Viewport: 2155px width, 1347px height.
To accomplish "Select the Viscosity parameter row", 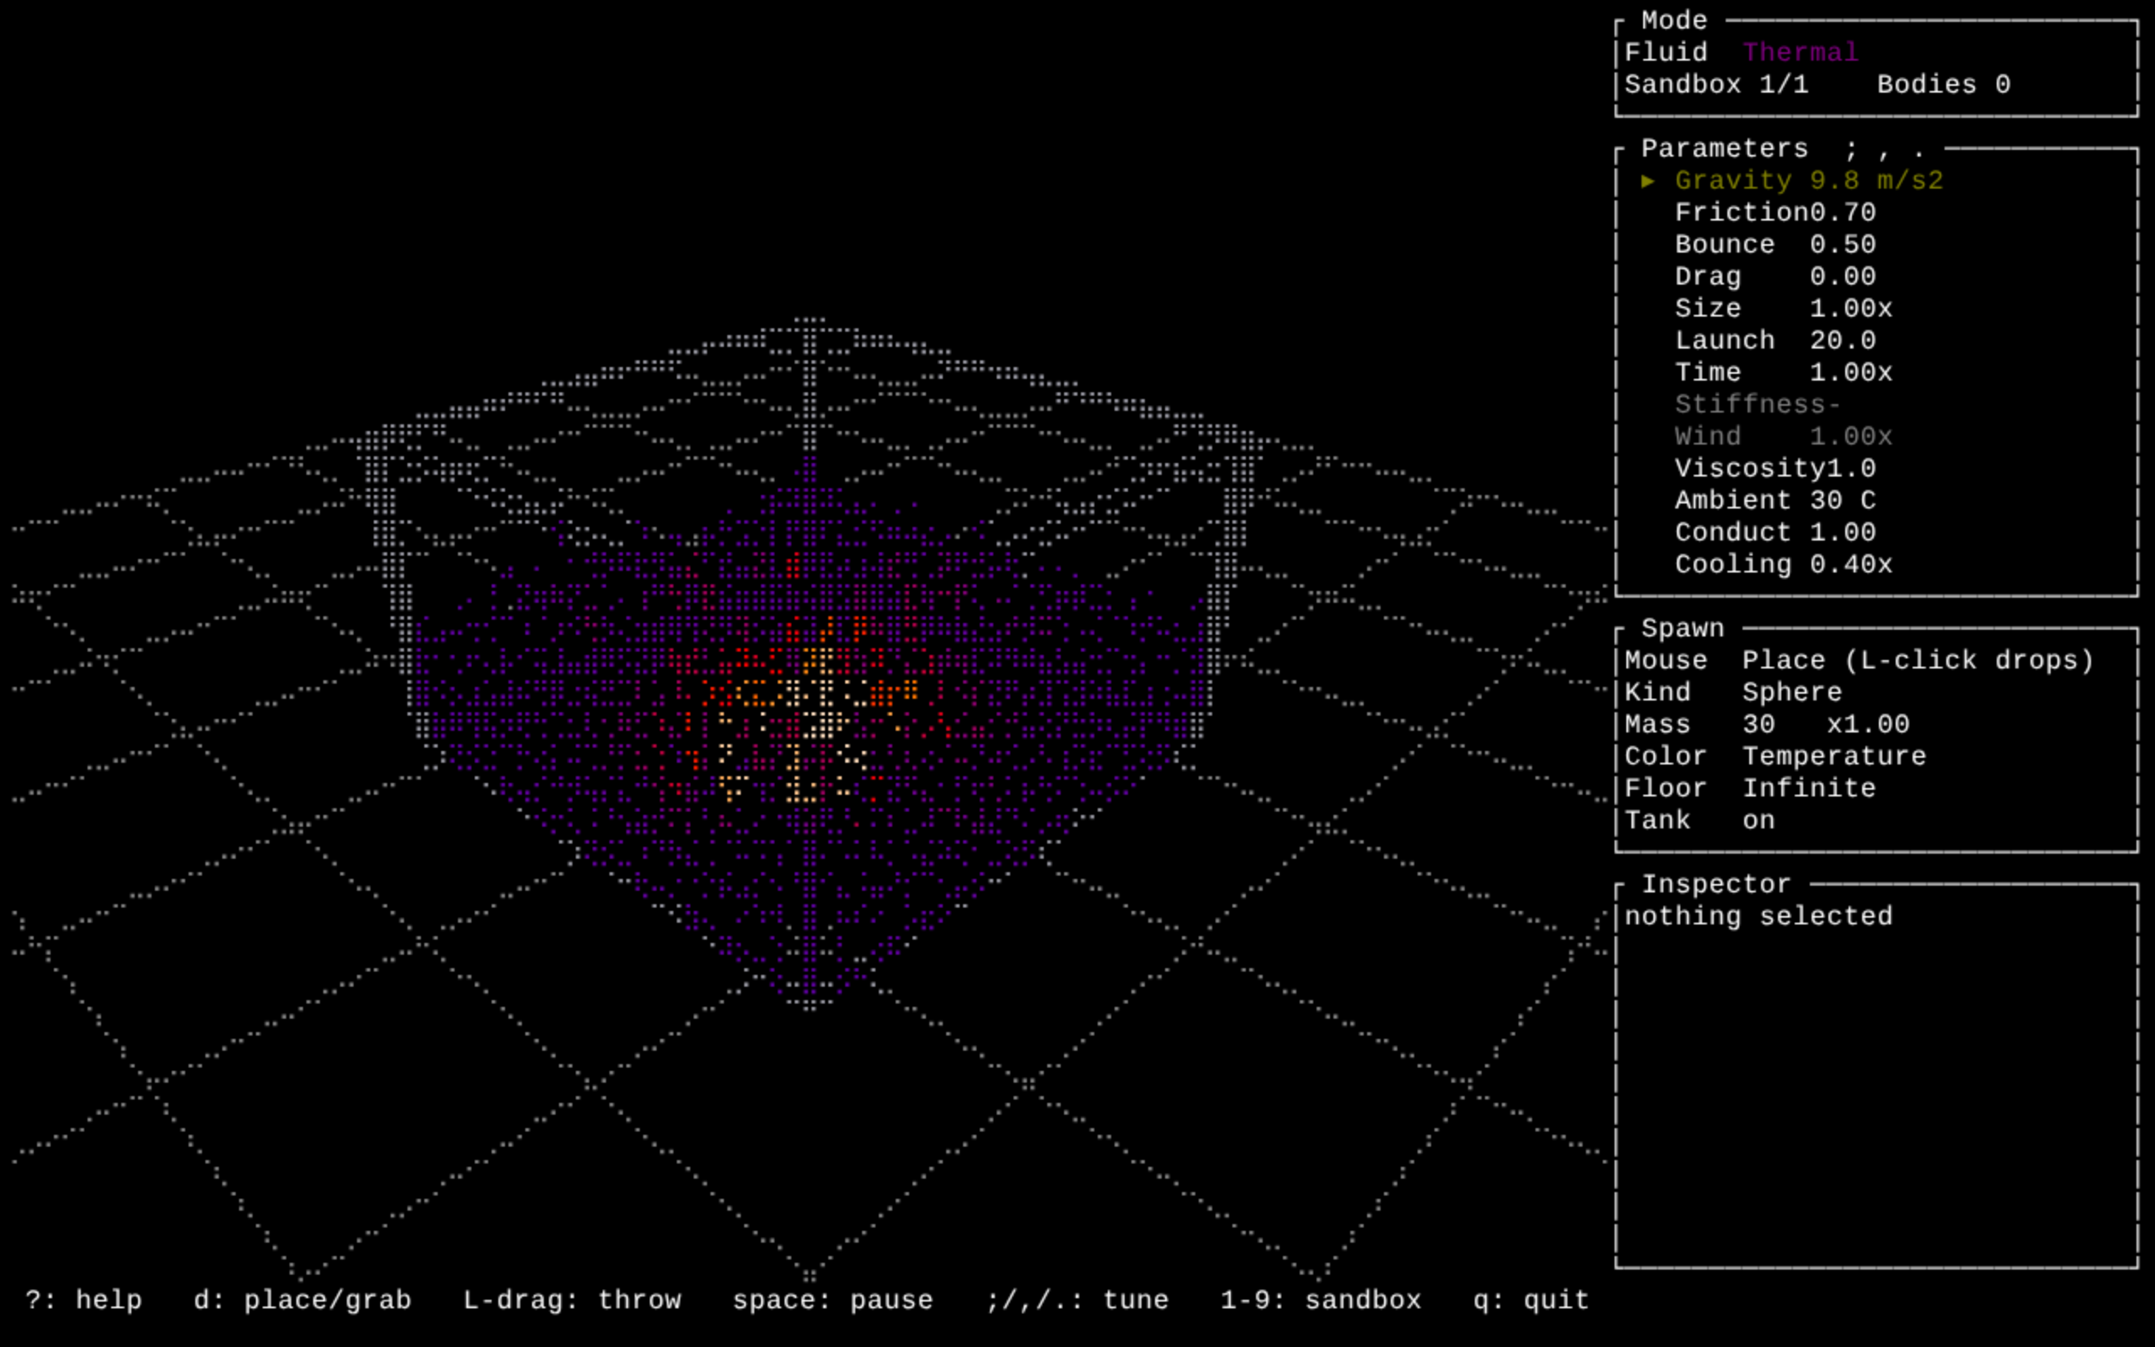I will 1775,469.
